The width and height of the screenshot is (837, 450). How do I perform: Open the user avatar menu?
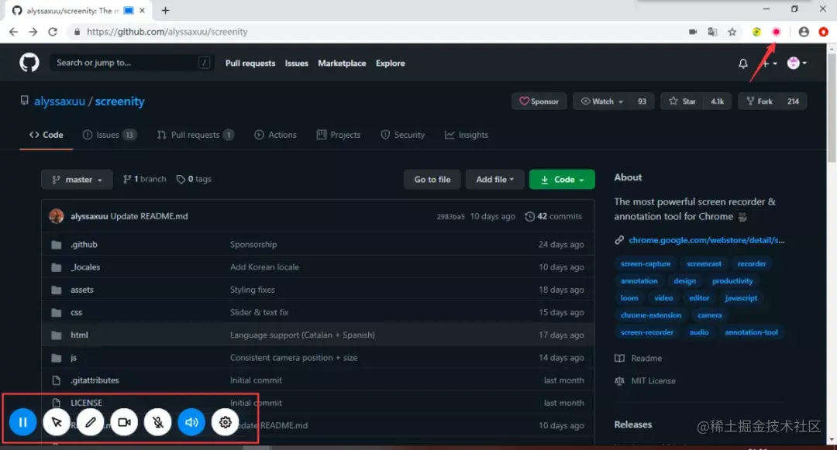pyautogui.click(x=797, y=64)
